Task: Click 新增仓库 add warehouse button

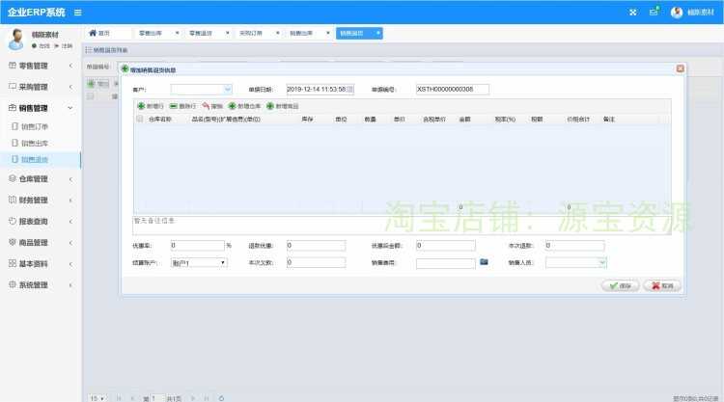Action: (245, 106)
